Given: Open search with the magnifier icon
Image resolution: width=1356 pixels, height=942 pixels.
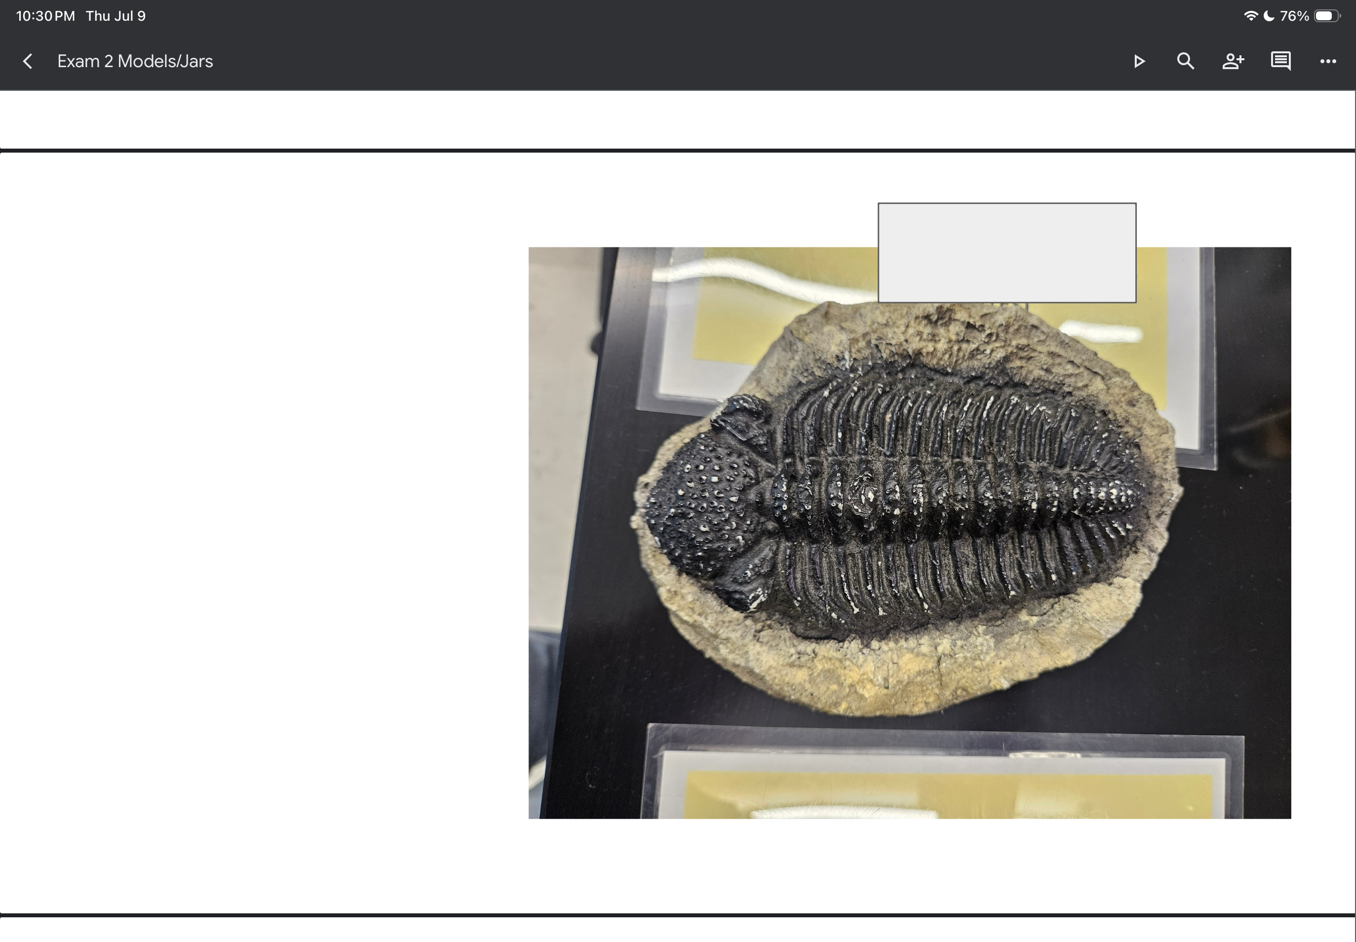Looking at the screenshot, I should 1186,61.
